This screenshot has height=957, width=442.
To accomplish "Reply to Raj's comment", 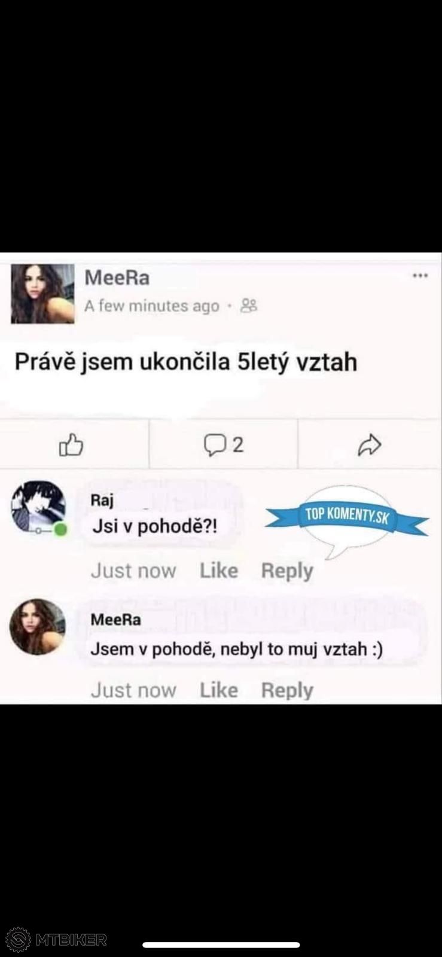I will tap(287, 571).
